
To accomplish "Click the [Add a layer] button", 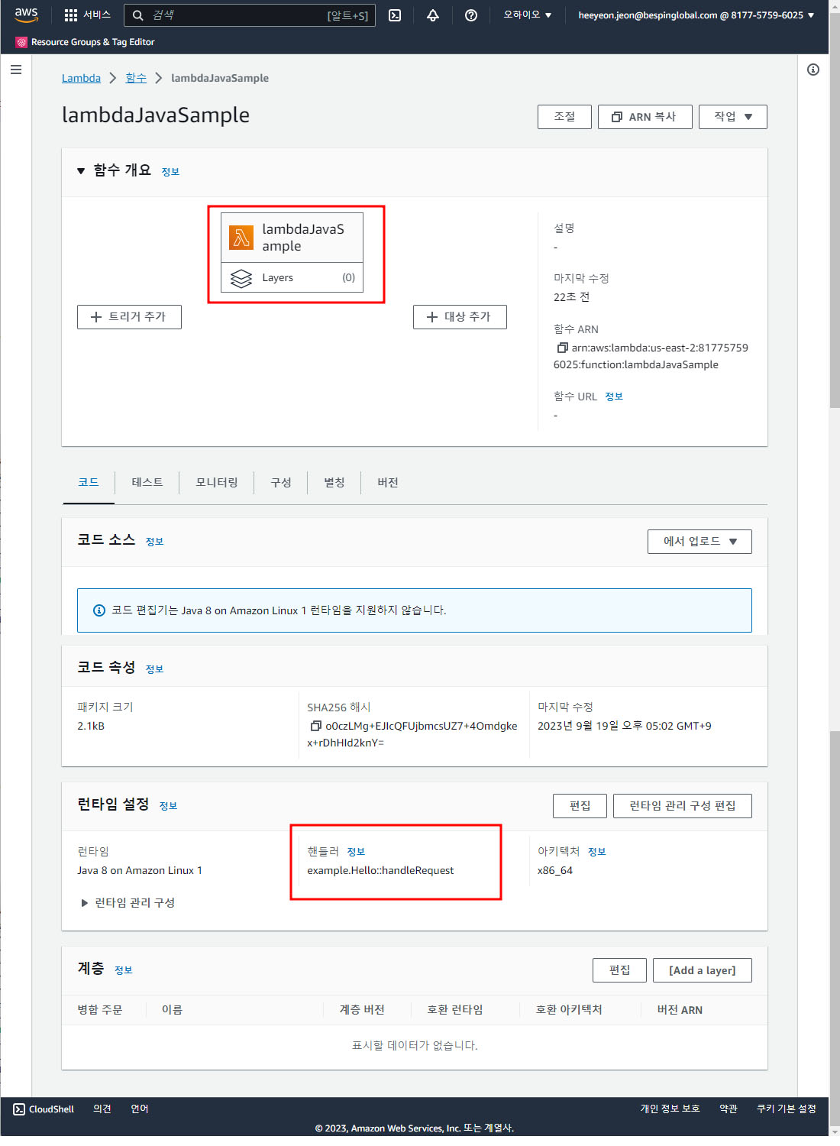I will 703,970.
